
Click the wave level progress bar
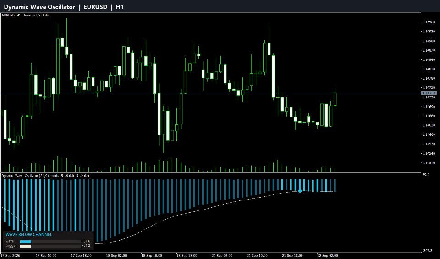coord(50,241)
